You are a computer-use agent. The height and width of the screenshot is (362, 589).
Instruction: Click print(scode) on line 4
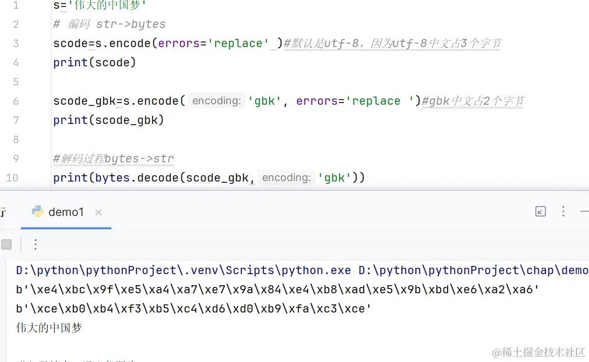(x=94, y=62)
